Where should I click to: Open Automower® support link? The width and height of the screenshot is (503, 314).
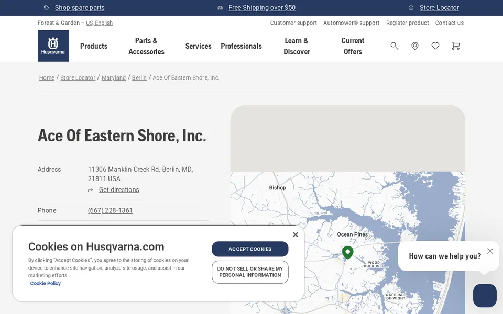[x=351, y=23]
